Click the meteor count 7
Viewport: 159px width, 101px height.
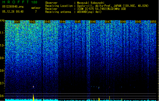point(36,12)
